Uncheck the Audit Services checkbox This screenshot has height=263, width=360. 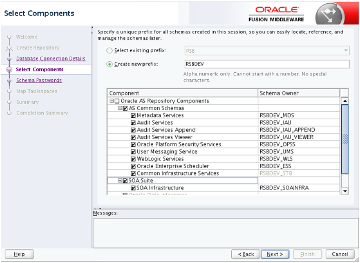pyautogui.click(x=133, y=123)
